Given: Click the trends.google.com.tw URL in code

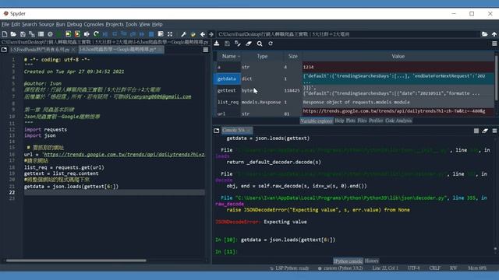Looking at the screenshot, I should [124, 155].
